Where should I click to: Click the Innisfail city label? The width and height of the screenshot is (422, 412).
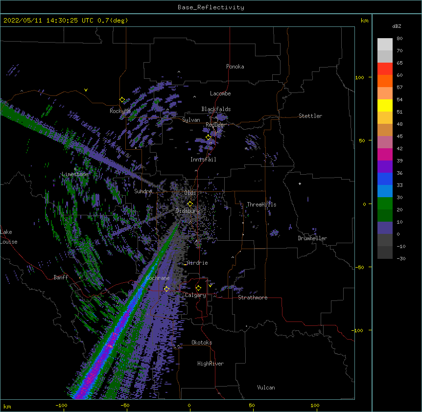(x=203, y=160)
